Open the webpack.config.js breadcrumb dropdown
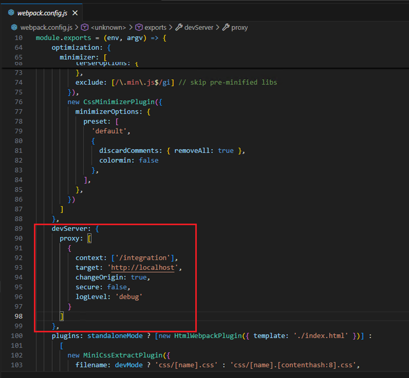The image size is (409, 378). [x=46, y=28]
